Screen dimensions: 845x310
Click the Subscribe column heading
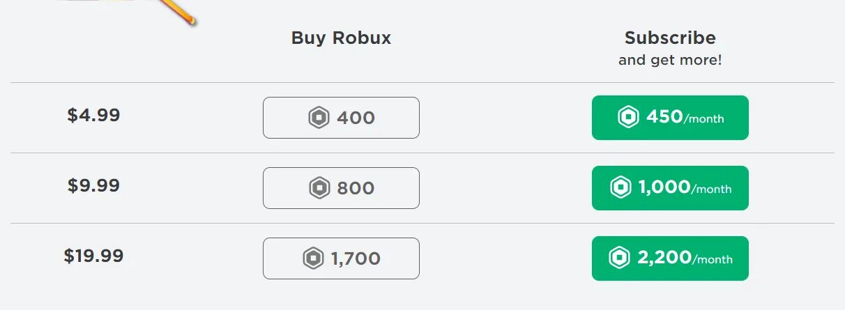(670, 38)
